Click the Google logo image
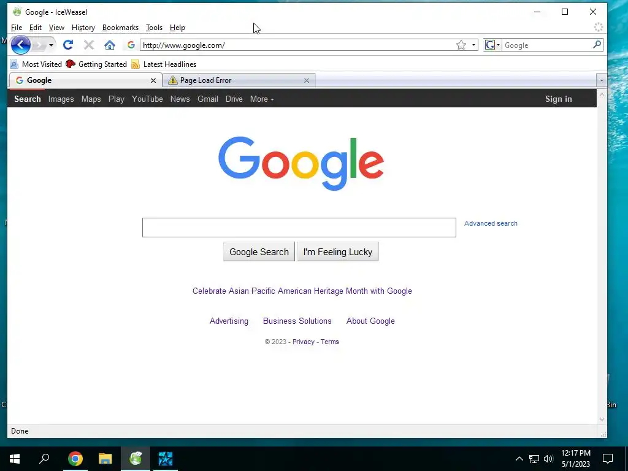This screenshot has width=628, height=471. 301,163
